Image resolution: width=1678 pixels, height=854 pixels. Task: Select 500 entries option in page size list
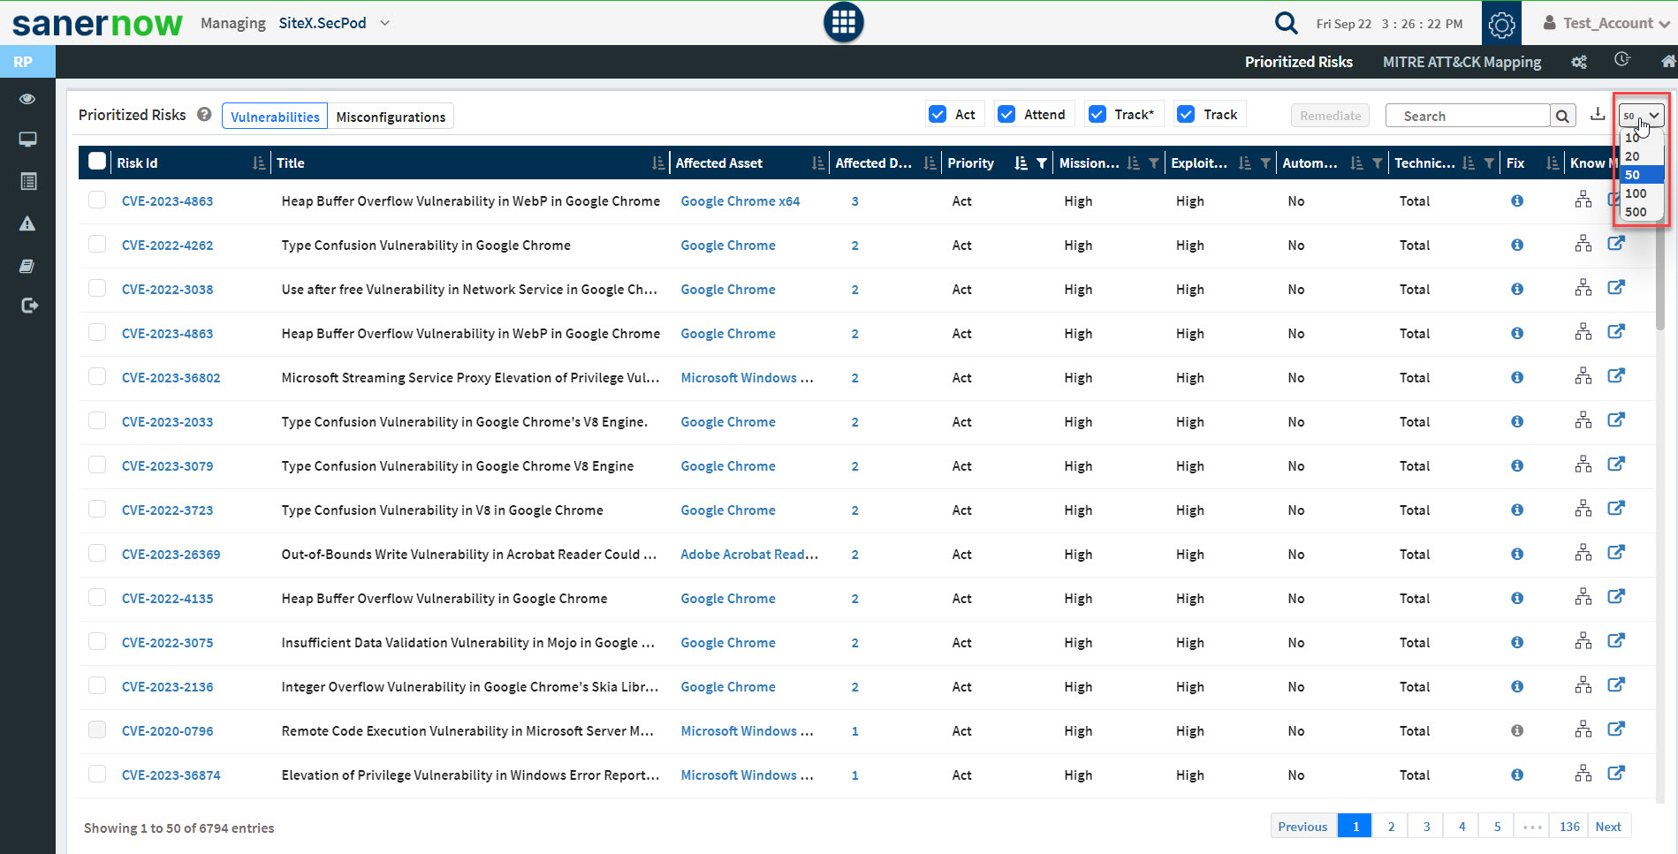click(x=1642, y=212)
